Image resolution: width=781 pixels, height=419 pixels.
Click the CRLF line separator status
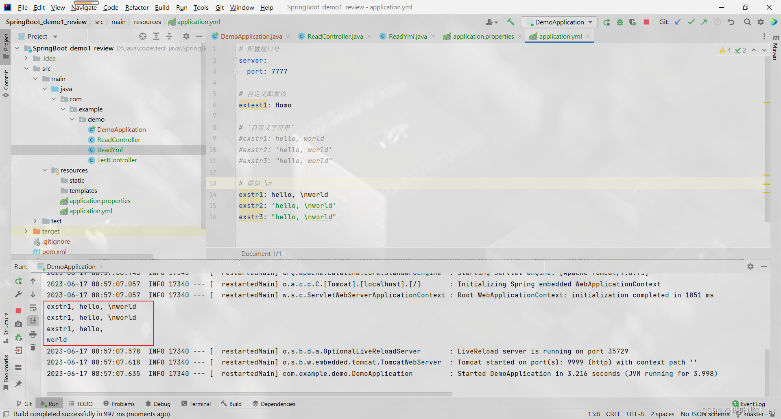(x=613, y=414)
